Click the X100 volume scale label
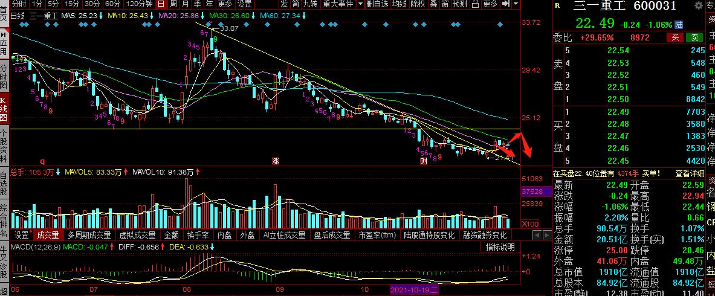 point(529,224)
